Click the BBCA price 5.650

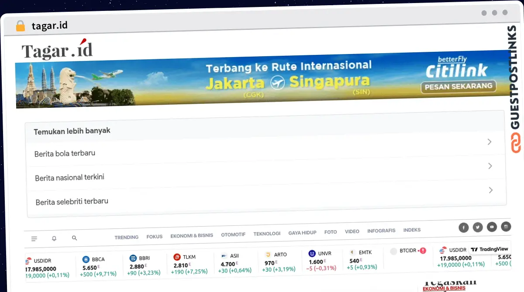90,268
